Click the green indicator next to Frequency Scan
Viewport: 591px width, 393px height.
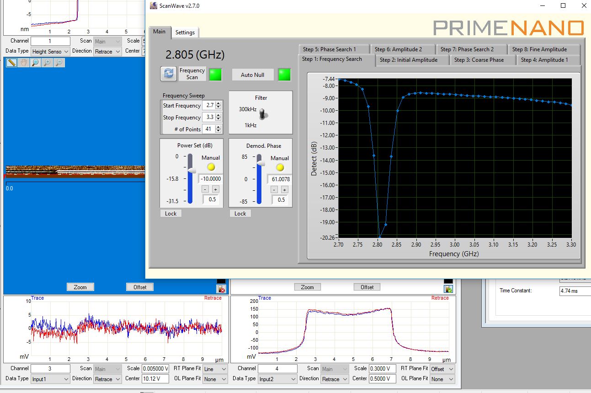tap(215, 75)
